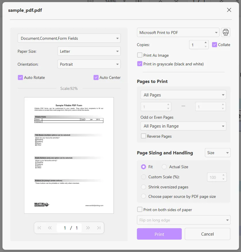Increment the starting page range value
The image size is (241, 252).
169,105
